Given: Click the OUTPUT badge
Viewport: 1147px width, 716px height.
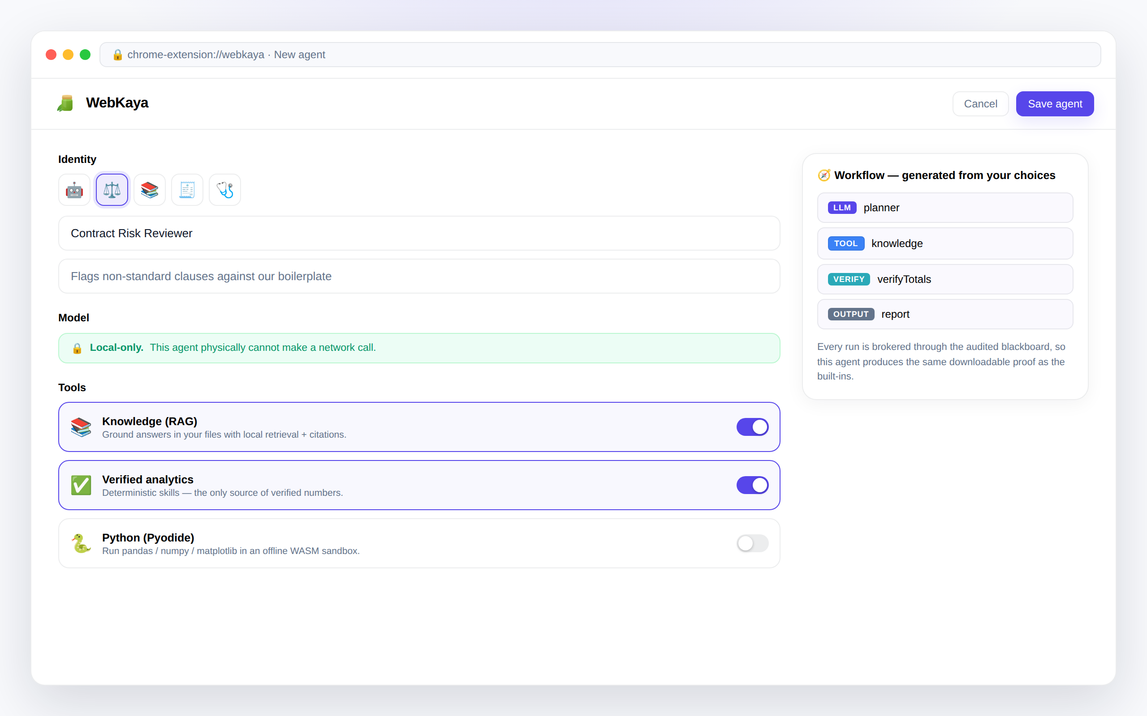Looking at the screenshot, I should (x=851, y=315).
